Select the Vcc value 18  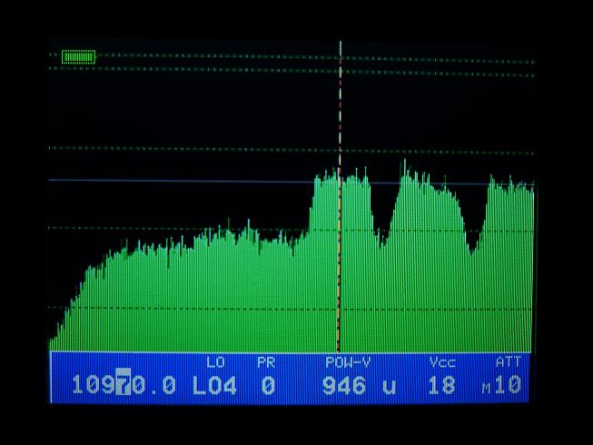pyautogui.click(x=440, y=385)
